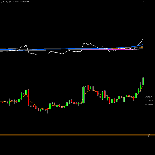Click the NSE RELINFRA chart title
Viewport: 155px width, 155px height.
click(x=15, y=2)
